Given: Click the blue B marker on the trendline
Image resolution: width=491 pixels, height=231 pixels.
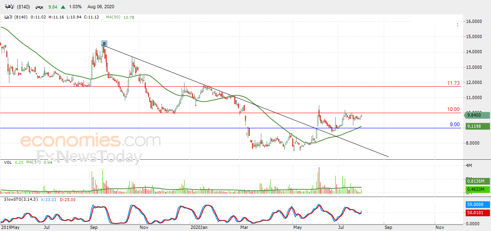Looking at the screenshot, I should 104,43.
